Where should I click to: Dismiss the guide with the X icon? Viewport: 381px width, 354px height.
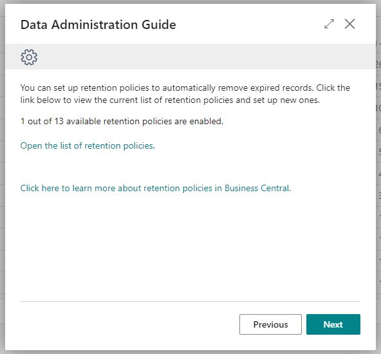coord(349,24)
